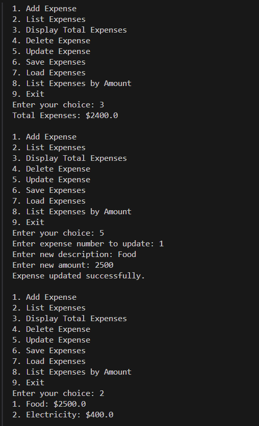Click the second menu's 'Update Expense' line
Image resolution: width=259 pixels, height=426 pixels.
point(51,180)
